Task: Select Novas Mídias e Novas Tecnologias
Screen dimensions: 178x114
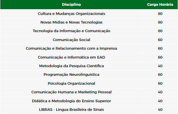Action: click(72, 22)
